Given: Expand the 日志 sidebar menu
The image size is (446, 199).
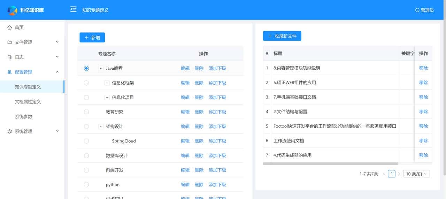Looking at the screenshot, I should 57,57.
